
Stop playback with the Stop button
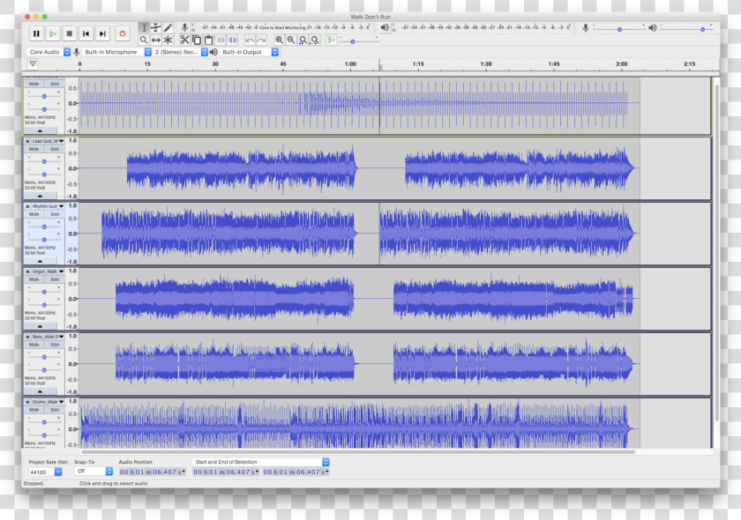point(70,33)
